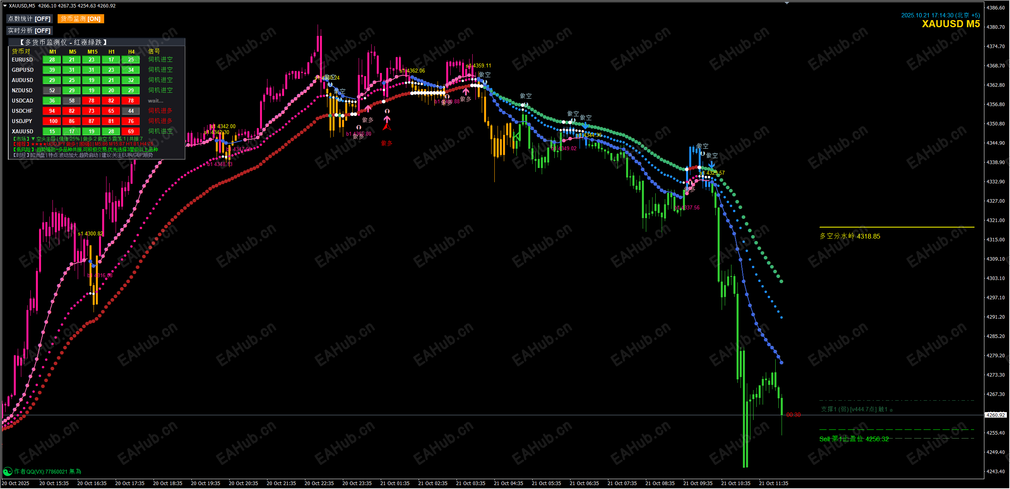Click the pink up arrow beside b1 4359.88

point(466,91)
